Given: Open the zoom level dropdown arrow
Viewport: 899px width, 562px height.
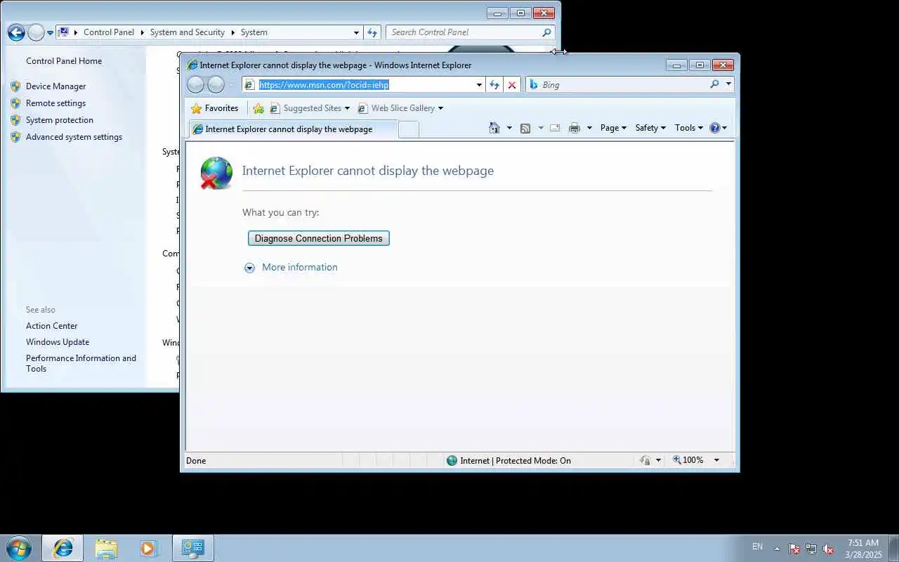Looking at the screenshot, I should pyautogui.click(x=716, y=460).
